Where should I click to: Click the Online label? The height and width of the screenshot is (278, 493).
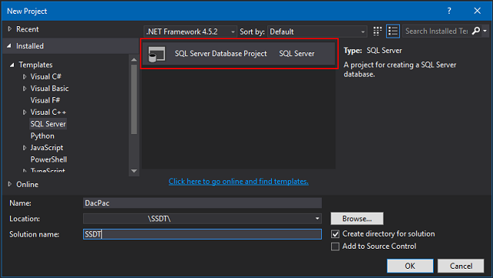28,184
